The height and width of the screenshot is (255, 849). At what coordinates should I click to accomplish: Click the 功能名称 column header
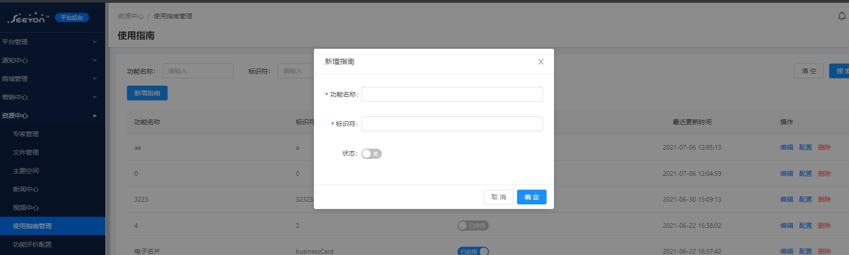point(147,122)
